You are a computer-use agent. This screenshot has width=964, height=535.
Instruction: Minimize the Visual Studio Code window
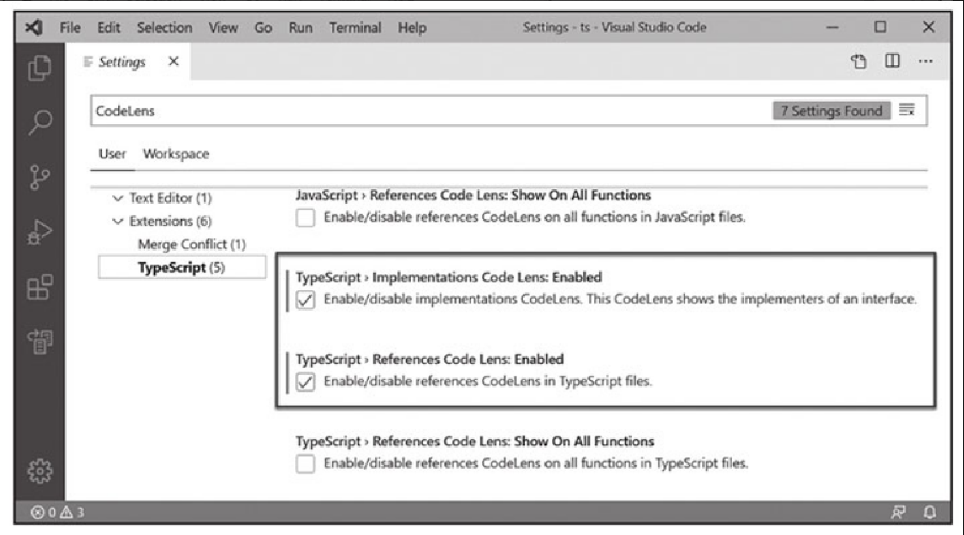coord(832,27)
